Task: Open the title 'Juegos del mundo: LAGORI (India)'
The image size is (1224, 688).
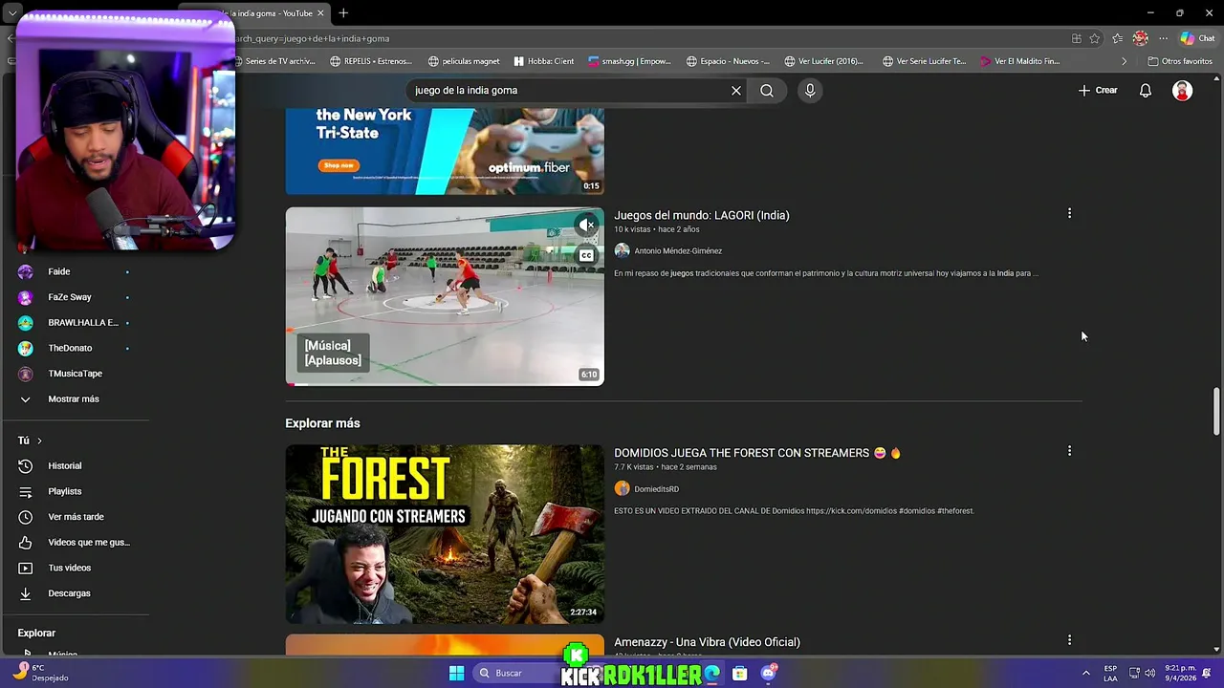Action: pyautogui.click(x=702, y=215)
